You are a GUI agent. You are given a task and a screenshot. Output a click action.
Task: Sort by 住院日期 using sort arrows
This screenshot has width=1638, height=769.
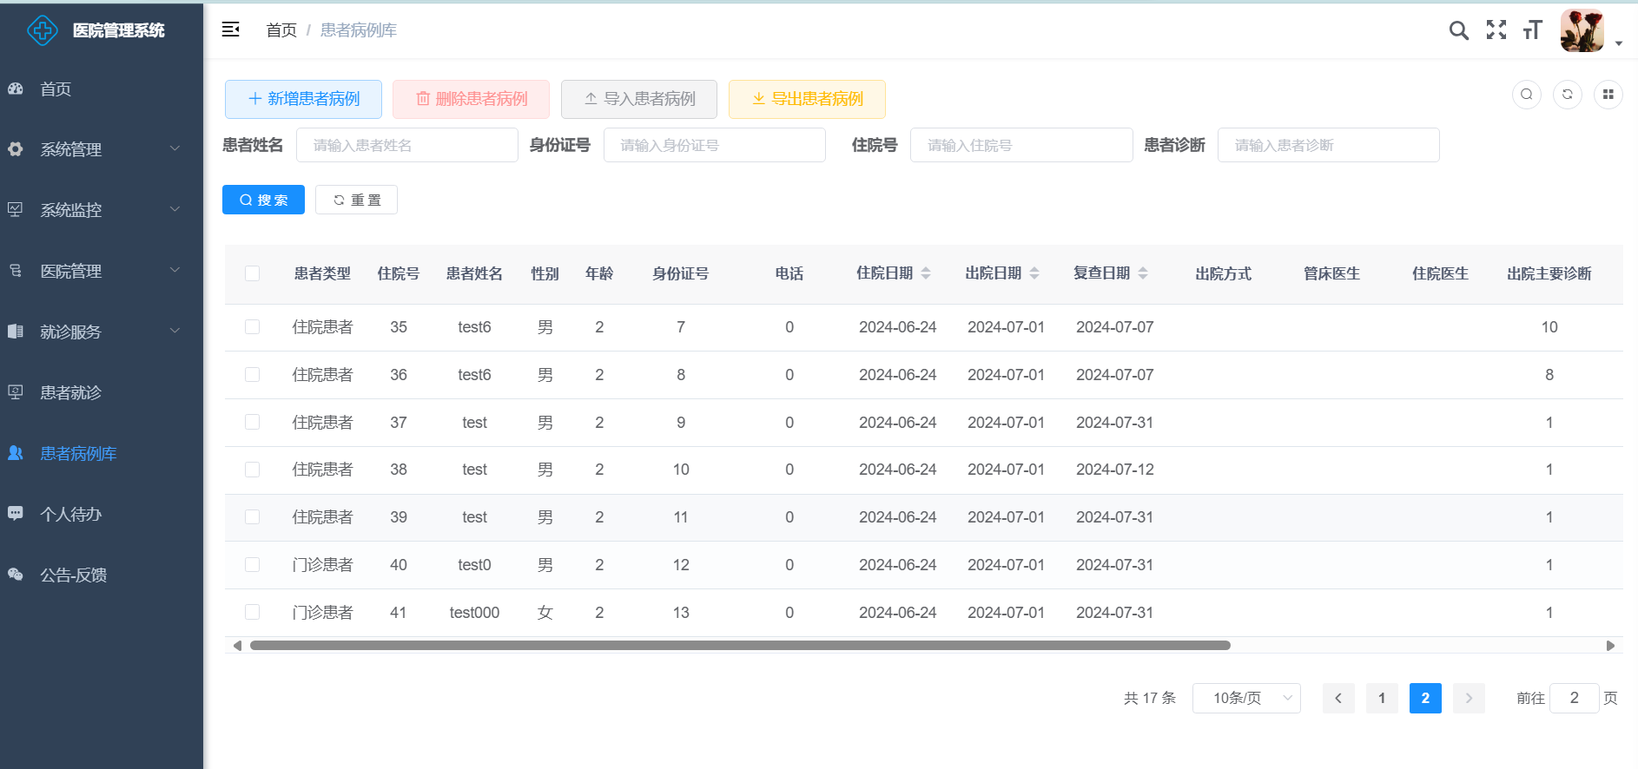tap(926, 273)
